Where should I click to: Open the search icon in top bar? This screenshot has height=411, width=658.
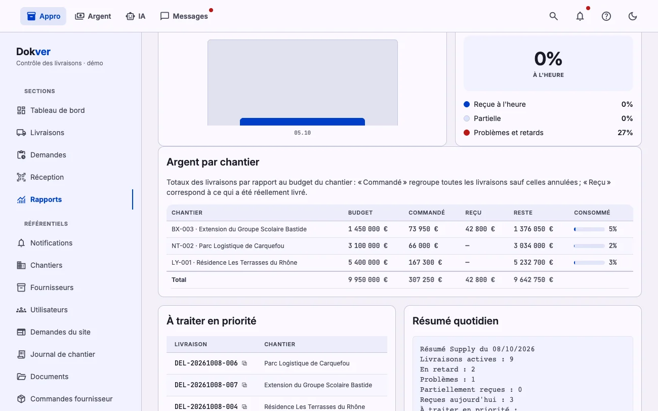(554, 16)
